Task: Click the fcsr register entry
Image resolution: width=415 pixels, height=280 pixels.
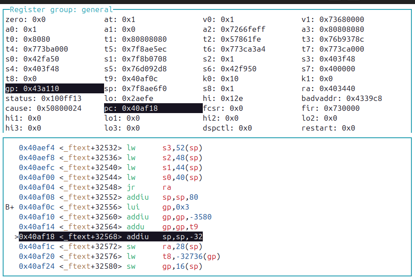Action: pos(223,108)
